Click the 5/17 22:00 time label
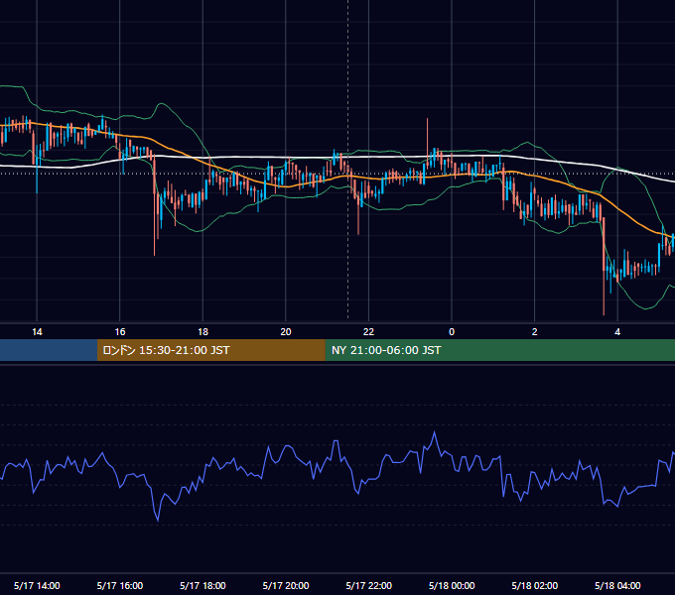 (369, 585)
